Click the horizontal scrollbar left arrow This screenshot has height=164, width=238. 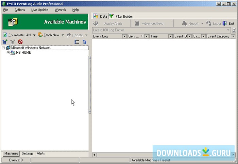point(95,155)
